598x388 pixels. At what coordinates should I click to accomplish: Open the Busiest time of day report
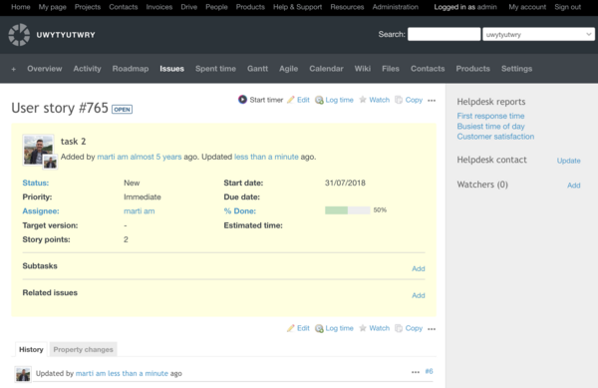[x=490, y=126]
